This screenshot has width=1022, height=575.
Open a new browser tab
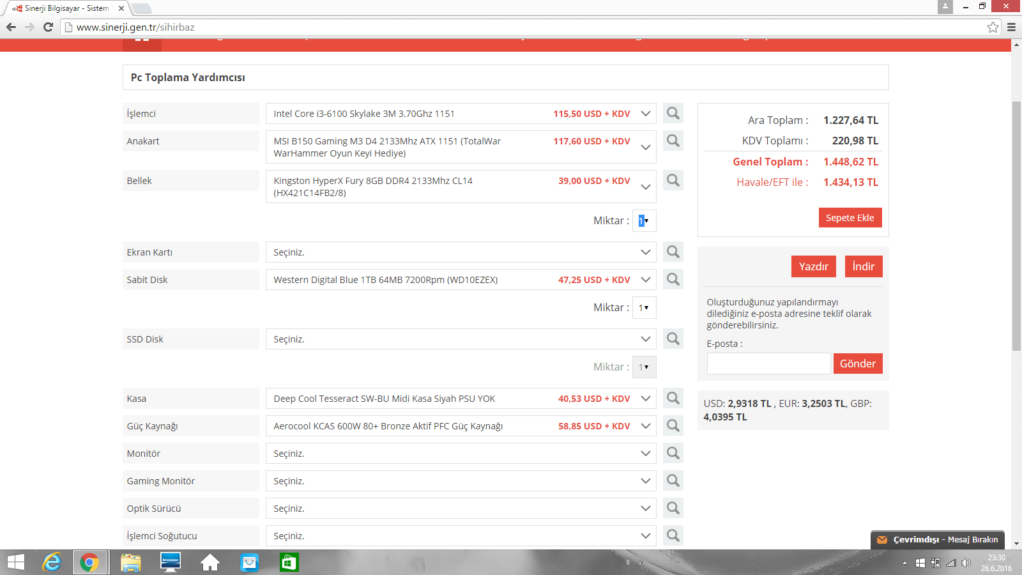pos(142,8)
